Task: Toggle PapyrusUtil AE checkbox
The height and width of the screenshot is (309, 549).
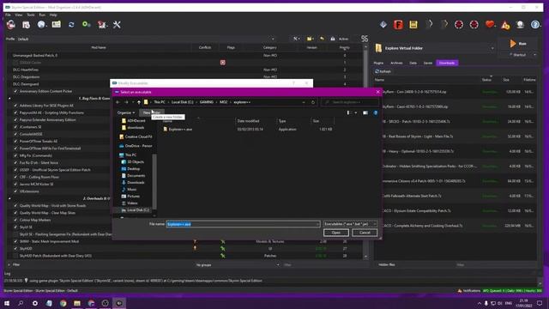Action: point(15,112)
